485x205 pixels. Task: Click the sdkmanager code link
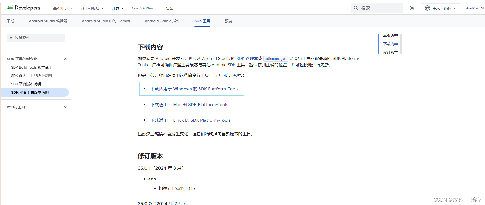[276, 59]
